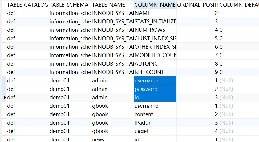This screenshot has width=259, height=142.
Task: Click the NAME cell in first row
Action: (155, 13)
